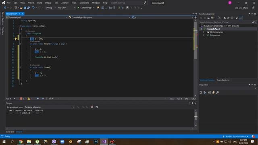The width and height of the screenshot is (258, 145).
Task: Open the Build menu
Action: 40,3
